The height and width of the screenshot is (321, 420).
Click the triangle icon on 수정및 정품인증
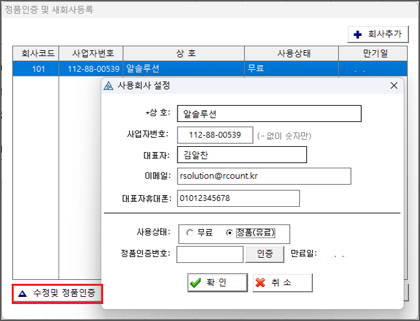point(22,294)
